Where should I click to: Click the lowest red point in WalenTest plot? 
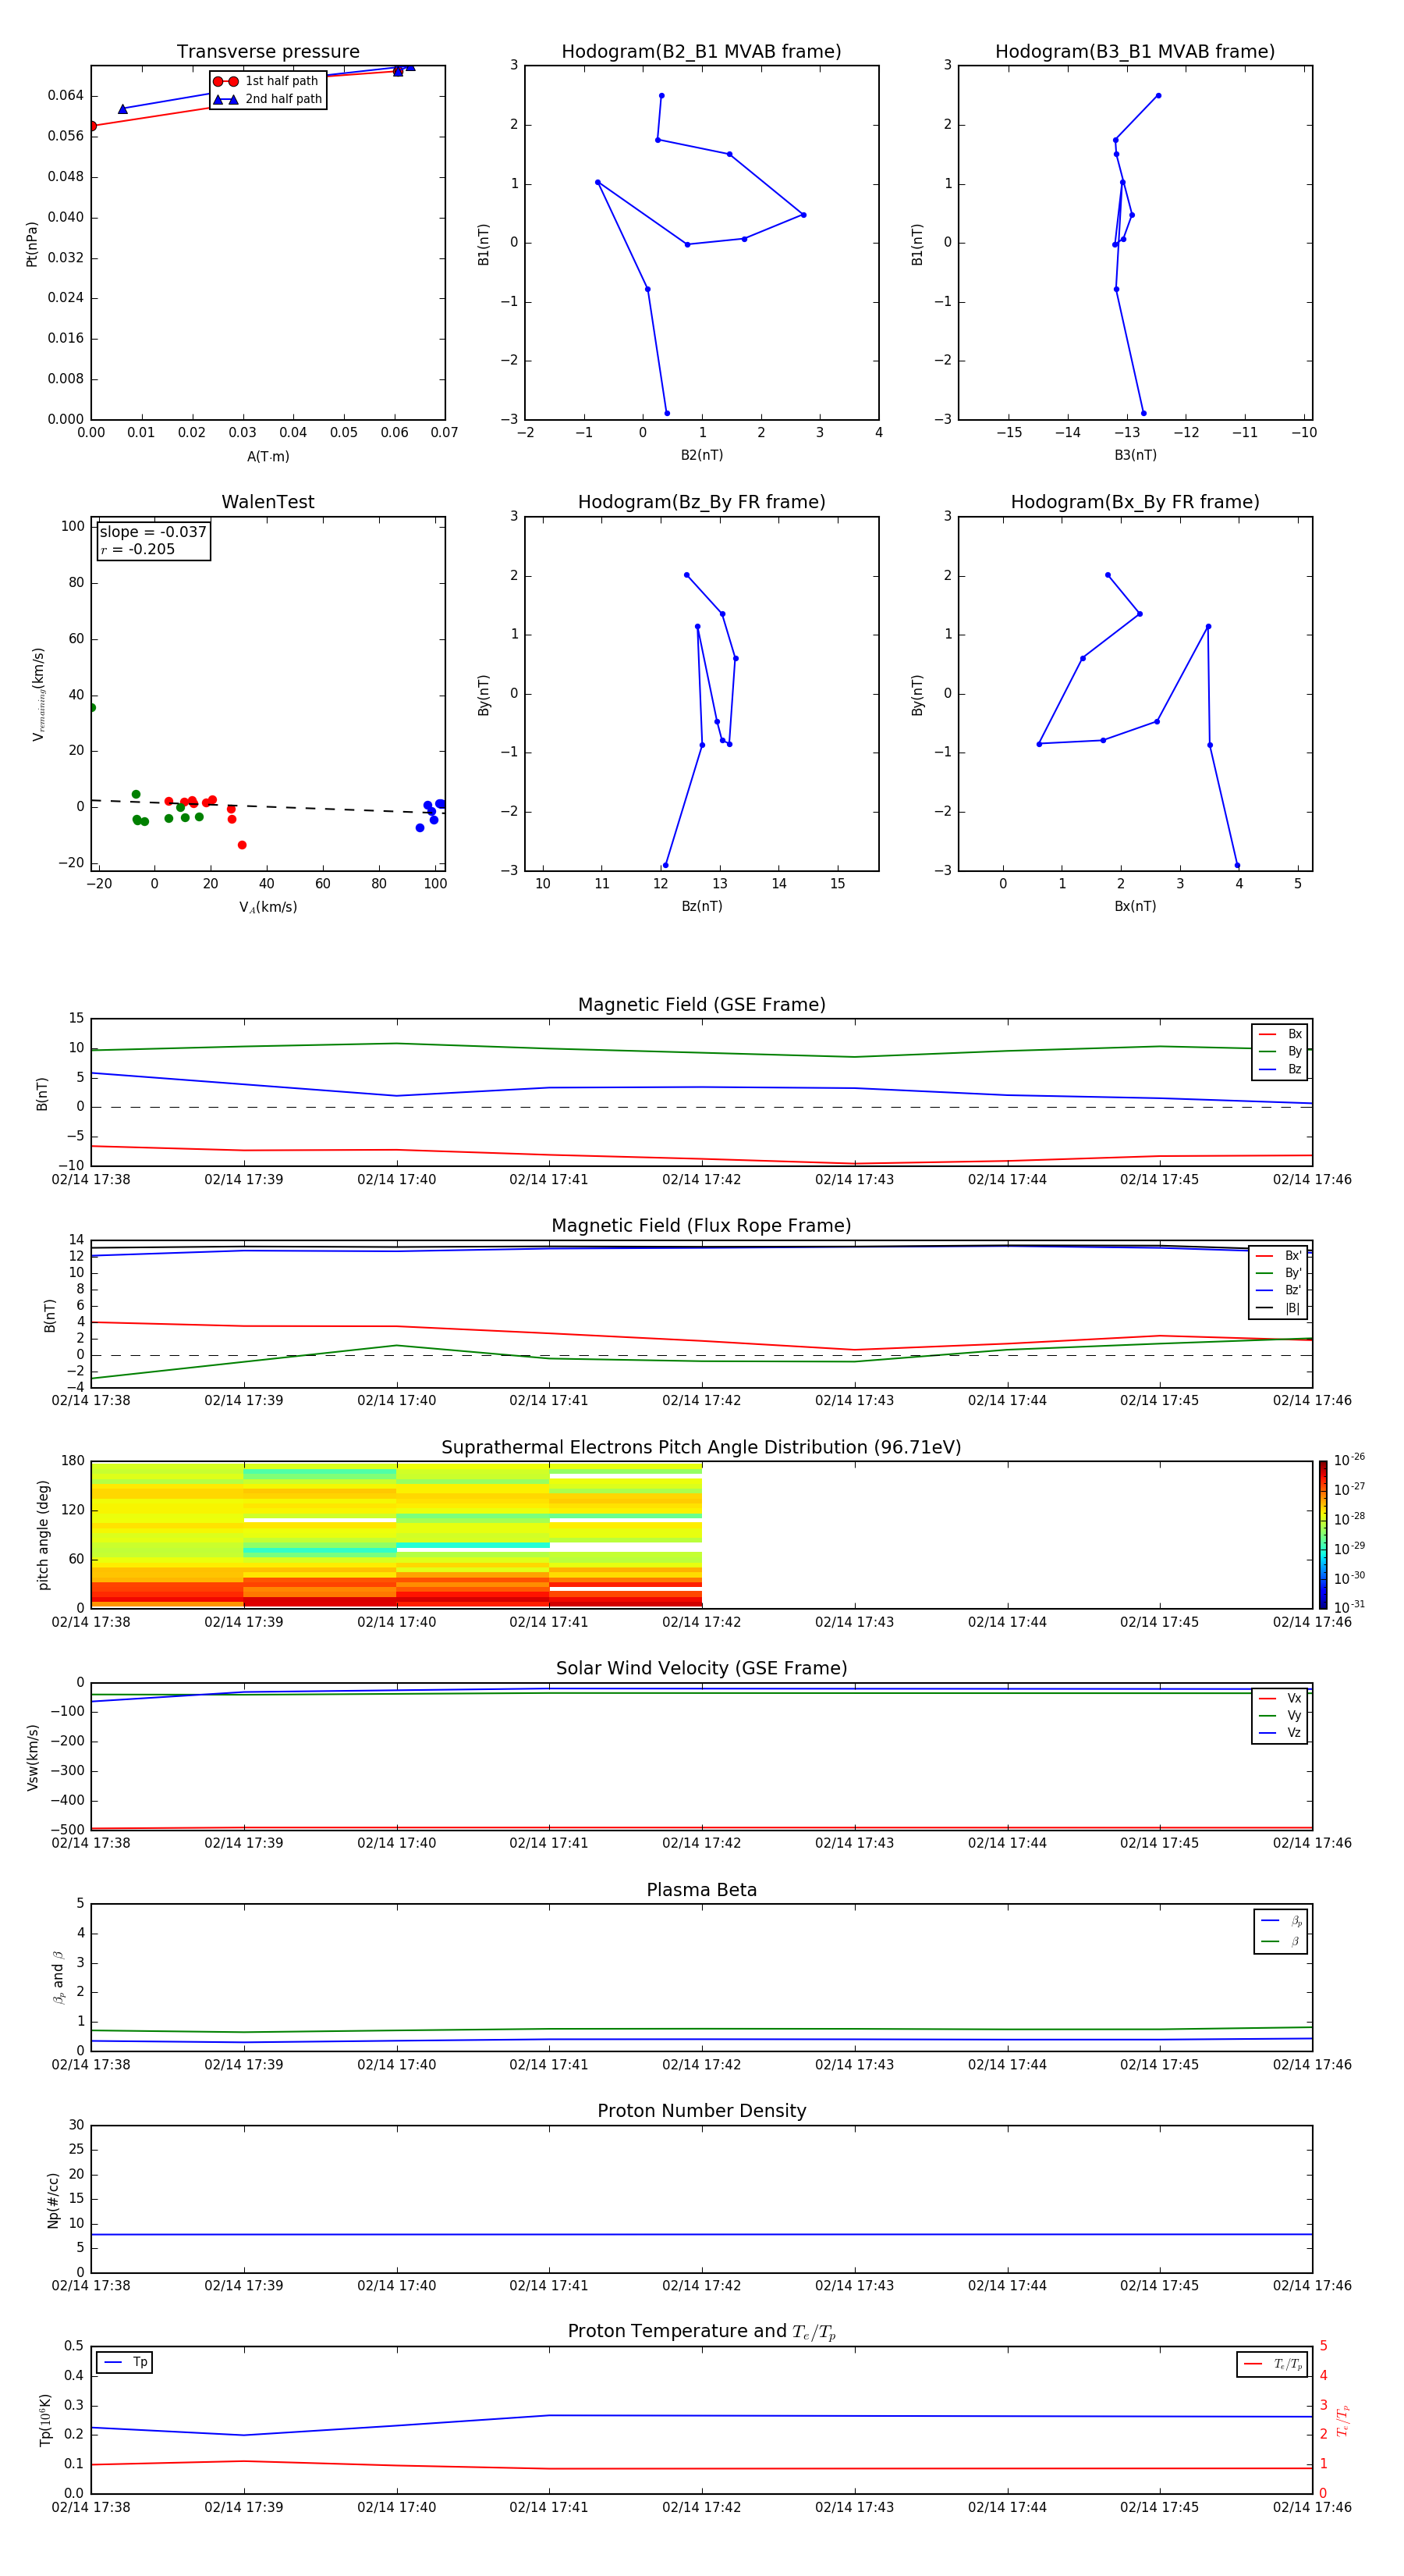coord(242,845)
